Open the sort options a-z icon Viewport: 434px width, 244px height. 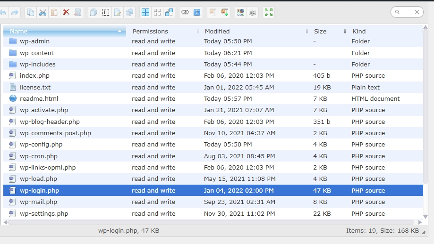point(253,12)
